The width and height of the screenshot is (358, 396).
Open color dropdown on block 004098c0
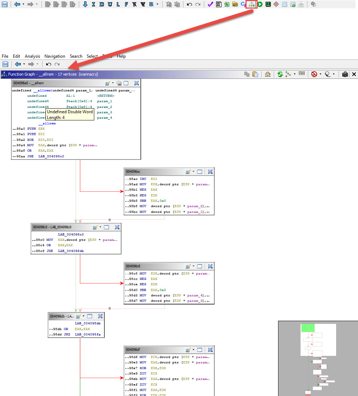100,227
